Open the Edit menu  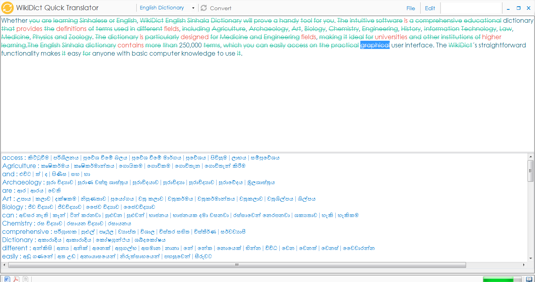(x=430, y=8)
